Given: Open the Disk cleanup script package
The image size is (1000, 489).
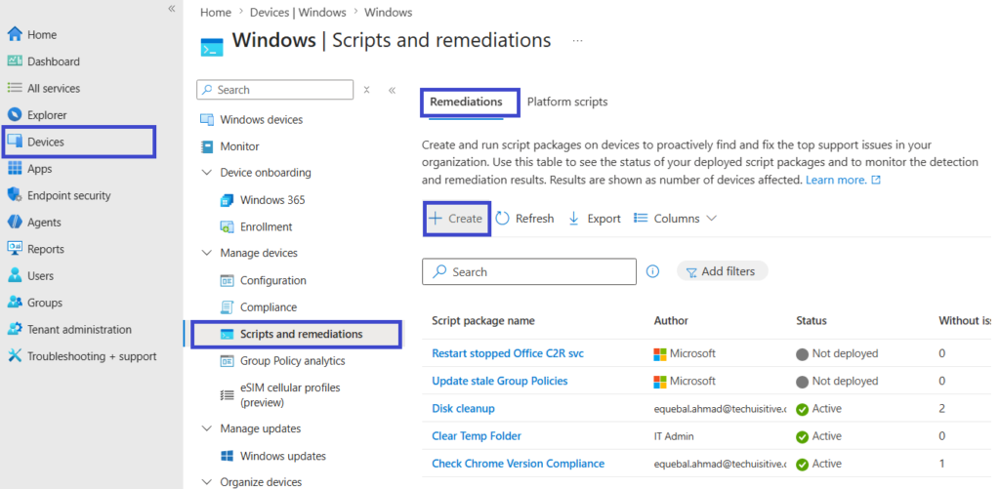Looking at the screenshot, I should click(x=463, y=408).
